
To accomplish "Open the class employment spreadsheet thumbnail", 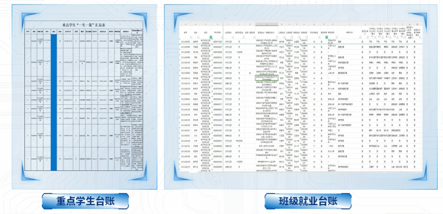I will 301,95.
